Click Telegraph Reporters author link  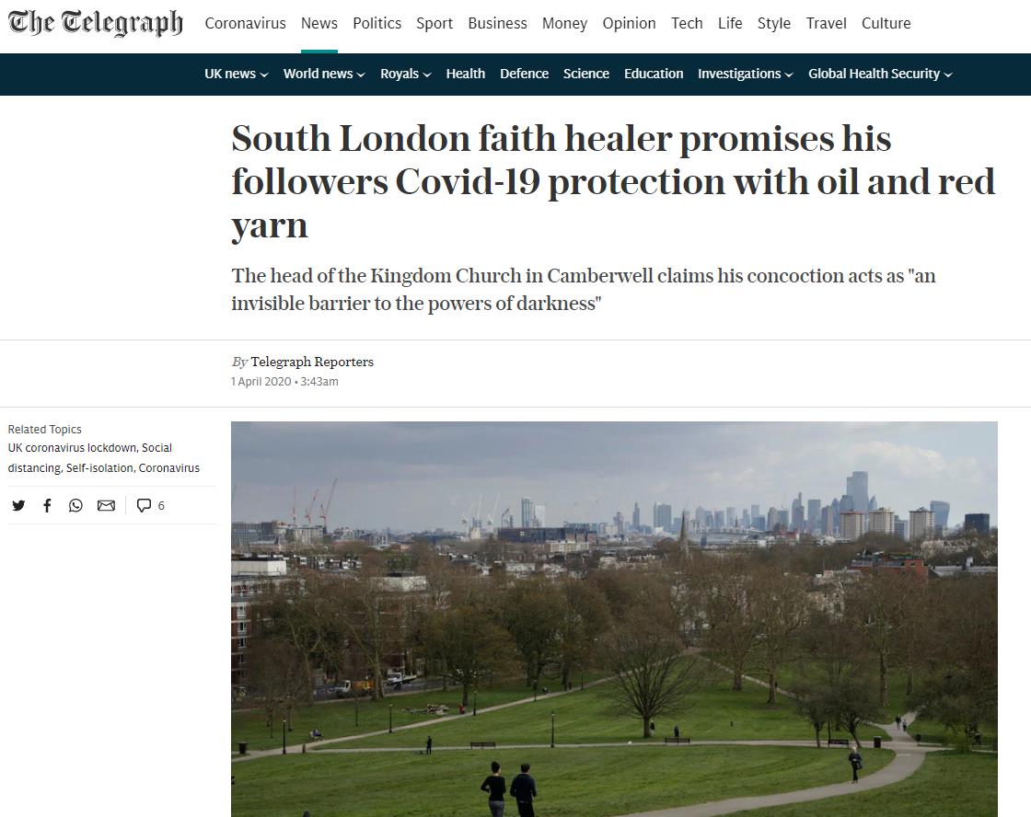coord(312,362)
